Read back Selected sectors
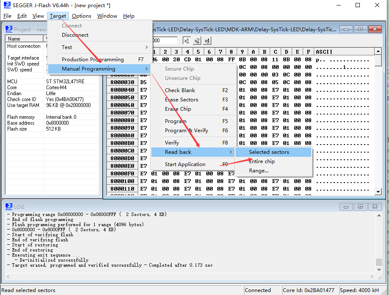 [x=273, y=152]
